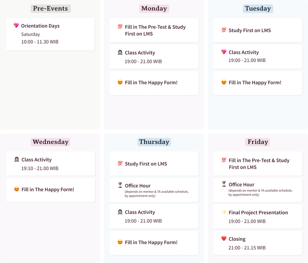The height and width of the screenshot is (263, 308).
Task: Click the heart-eyes emoji on Tuesday's Happy Form
Action: 224,82
